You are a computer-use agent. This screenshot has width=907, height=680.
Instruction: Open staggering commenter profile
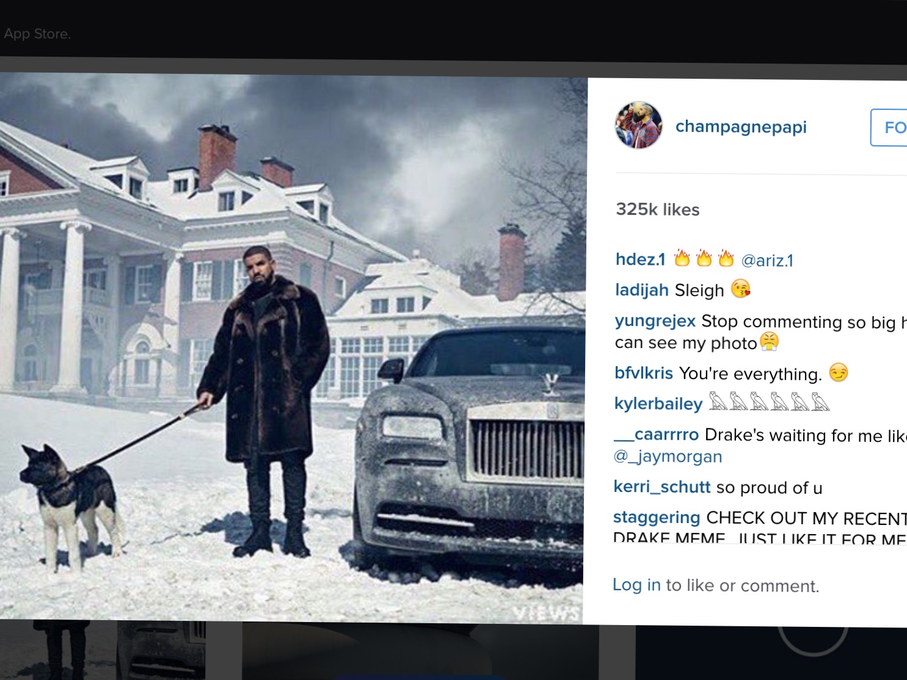click(x=657, y=518)
